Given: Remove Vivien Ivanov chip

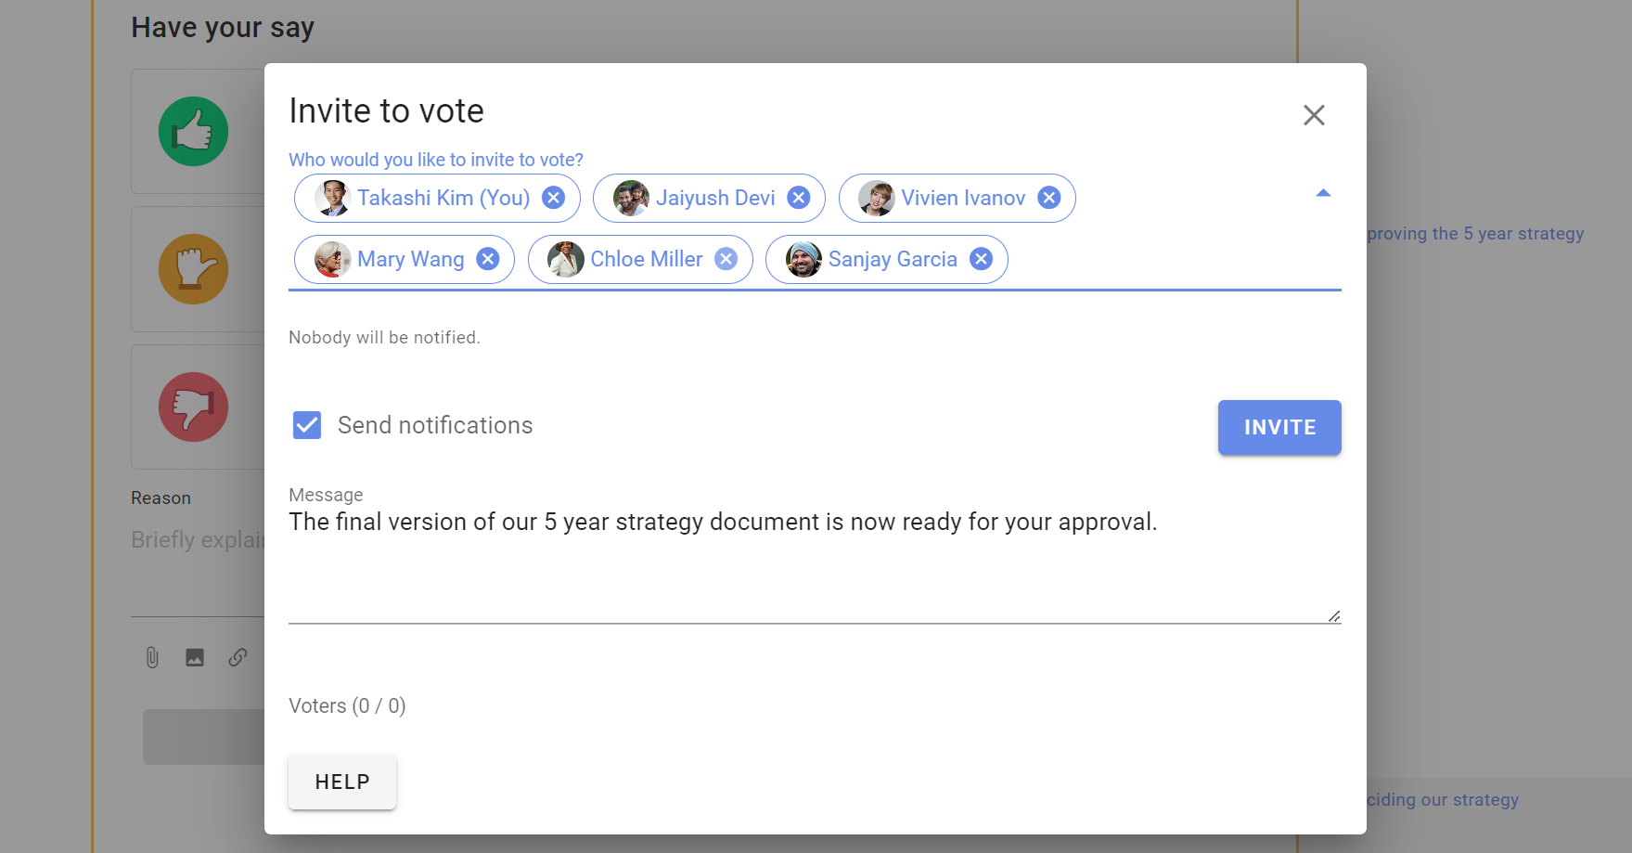Looking at the screenshot, I should (1049, 198).
